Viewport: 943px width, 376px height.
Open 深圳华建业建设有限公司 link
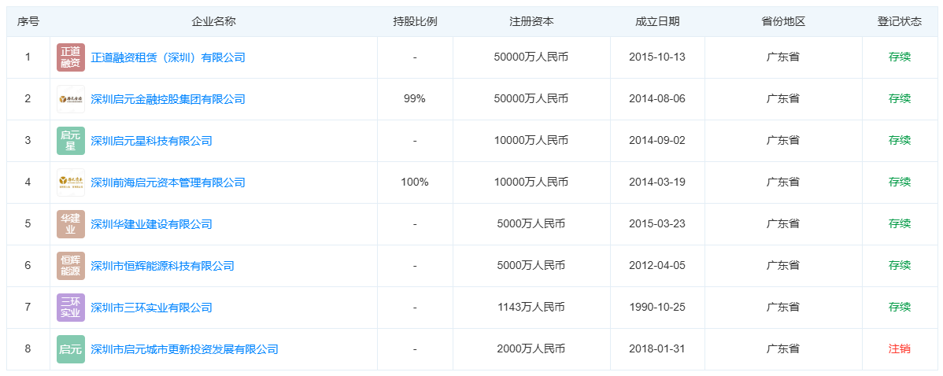pos(152,224)
